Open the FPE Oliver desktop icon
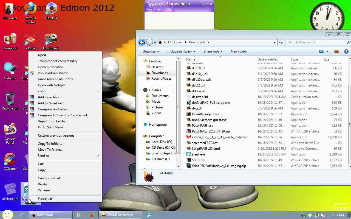The image size is (351, 219). point(10,11)
